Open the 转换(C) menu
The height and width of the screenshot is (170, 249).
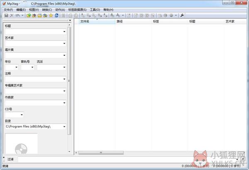[x=47, y=10]
